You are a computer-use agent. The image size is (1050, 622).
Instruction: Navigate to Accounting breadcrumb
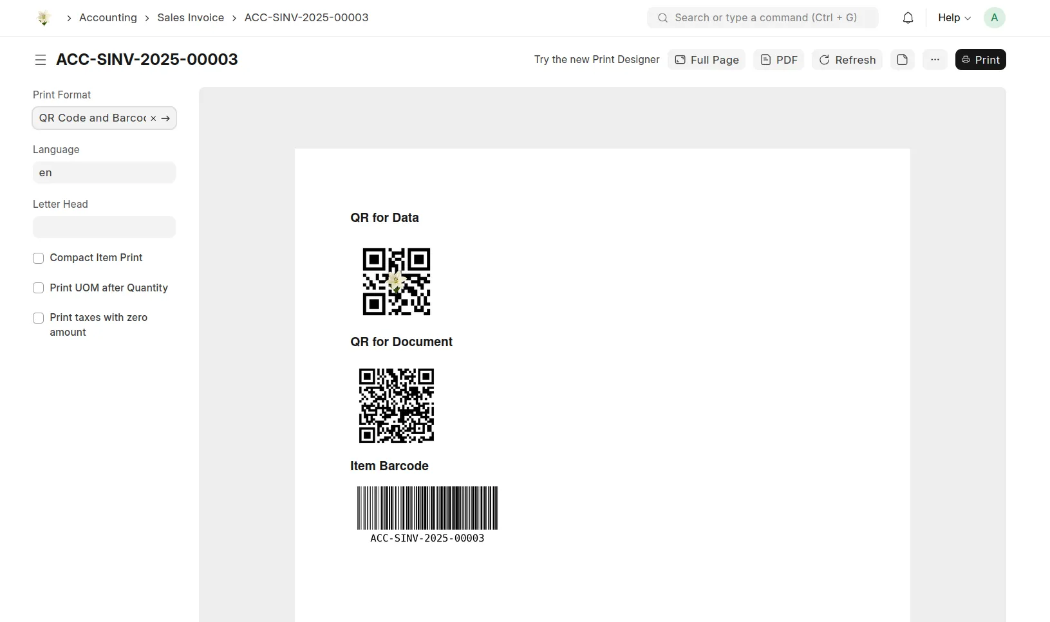tap(108, 18)
